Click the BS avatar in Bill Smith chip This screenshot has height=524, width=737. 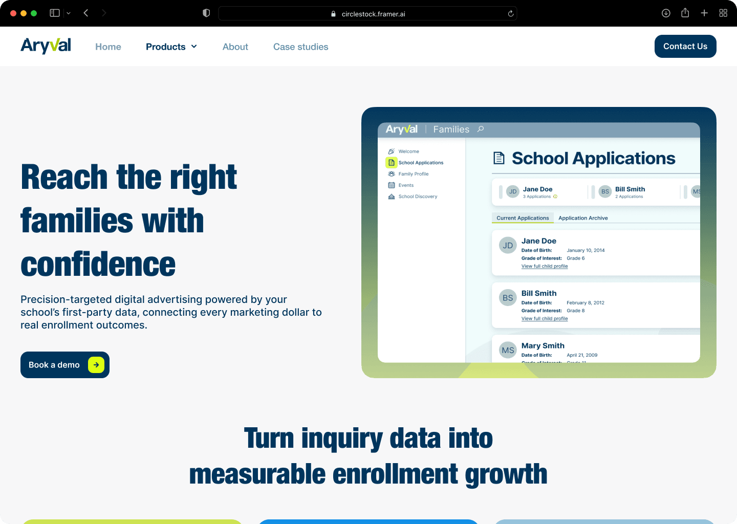[605, 192]
